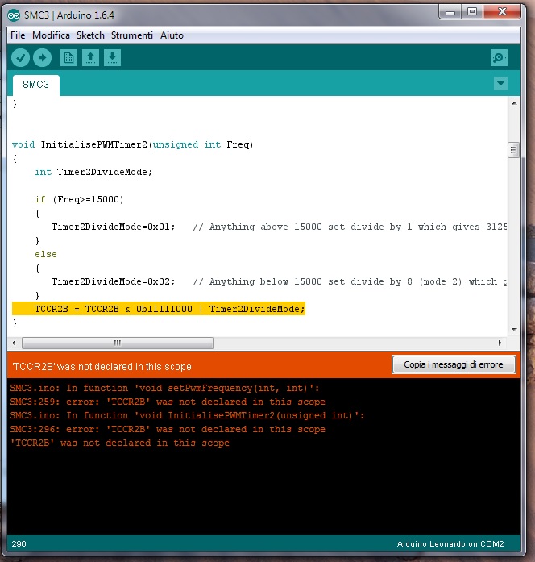Click the editor scroll up arrow
This screenshot has height=562, width=535.
pos(514,103)
